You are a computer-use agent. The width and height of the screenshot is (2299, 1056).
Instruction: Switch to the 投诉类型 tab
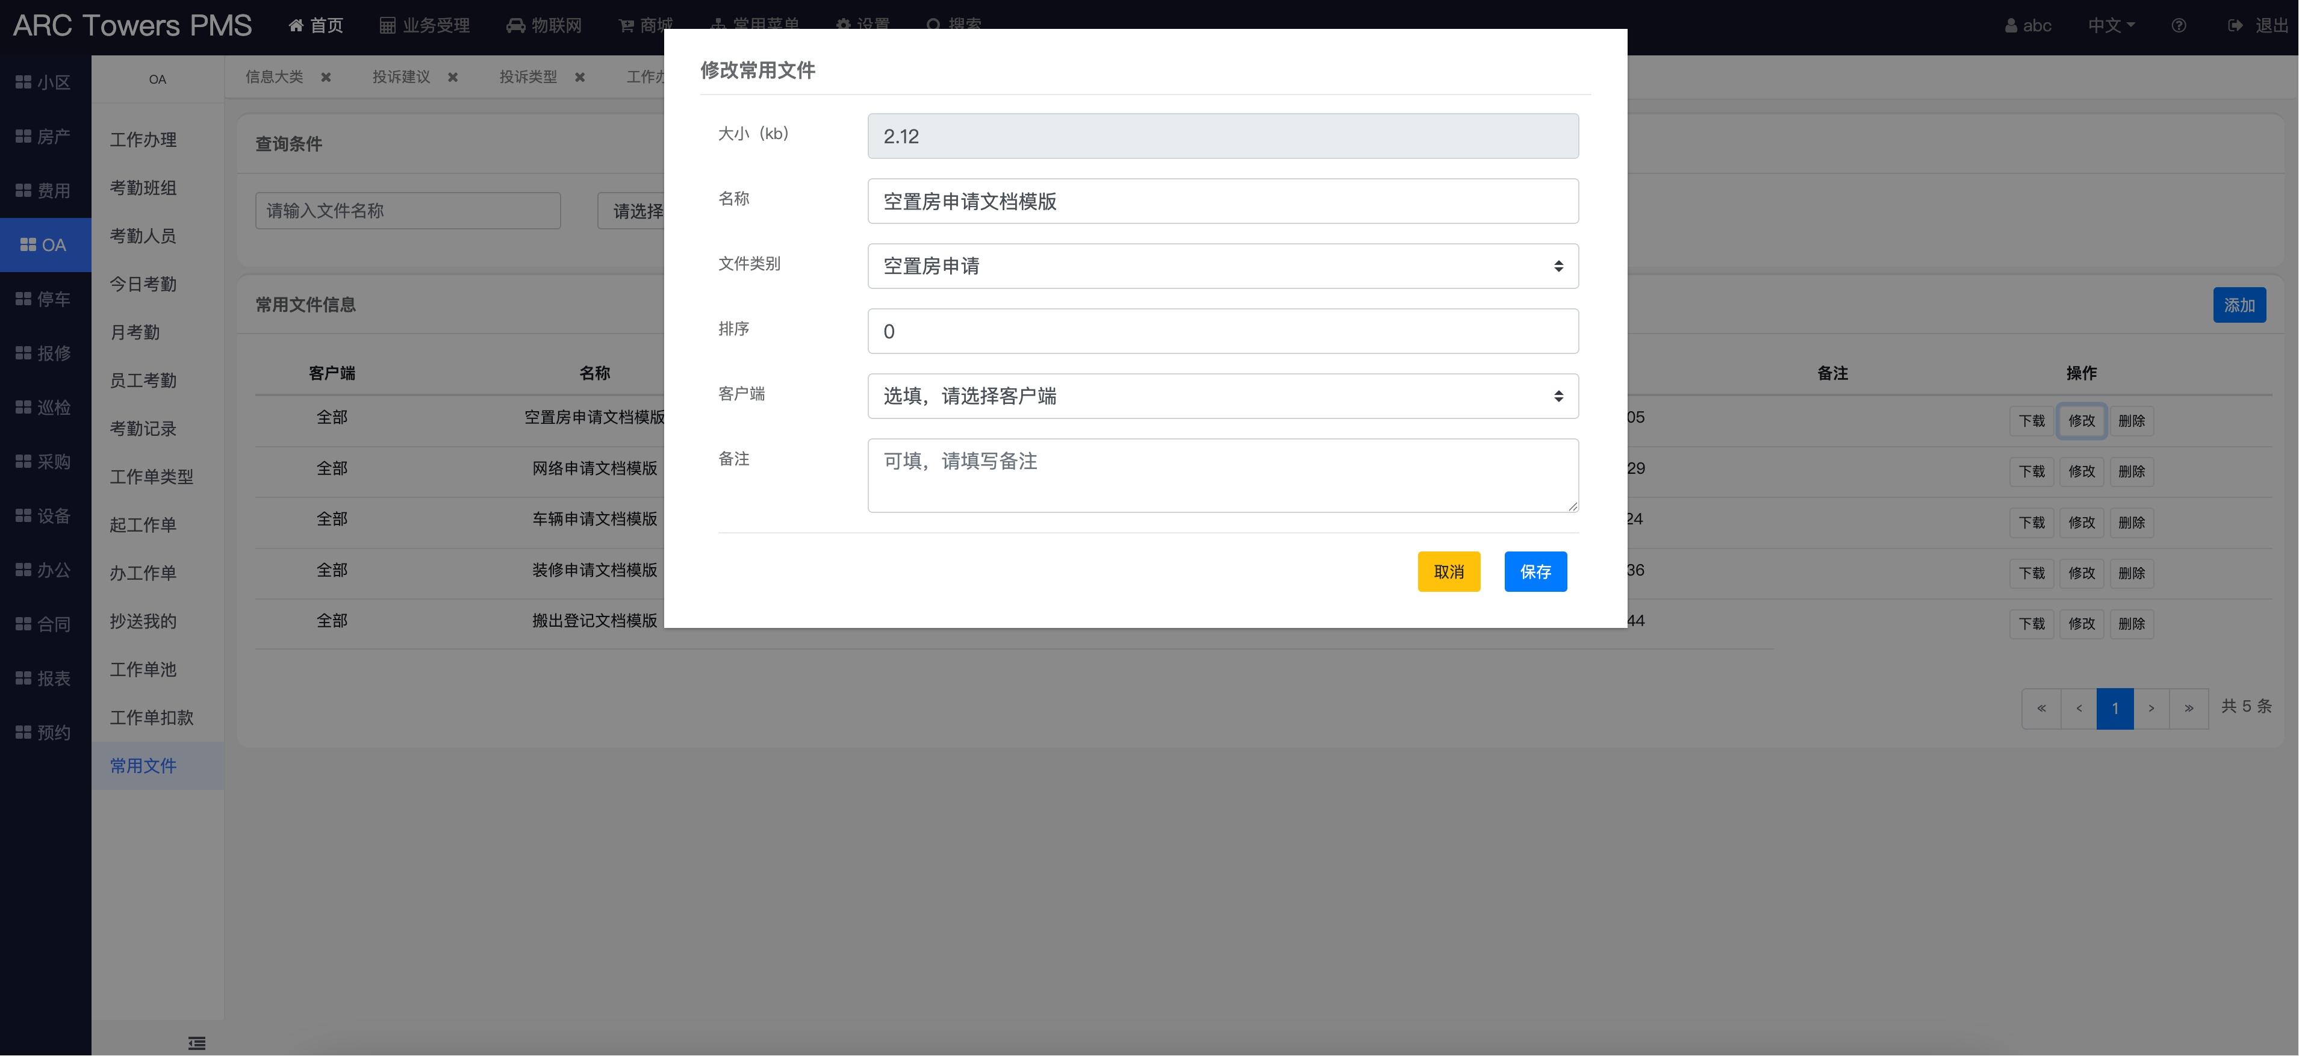pos(527,78)
